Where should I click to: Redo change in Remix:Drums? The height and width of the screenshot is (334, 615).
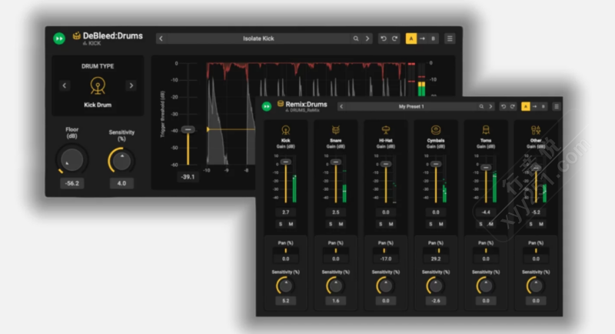tap(512, 106)
